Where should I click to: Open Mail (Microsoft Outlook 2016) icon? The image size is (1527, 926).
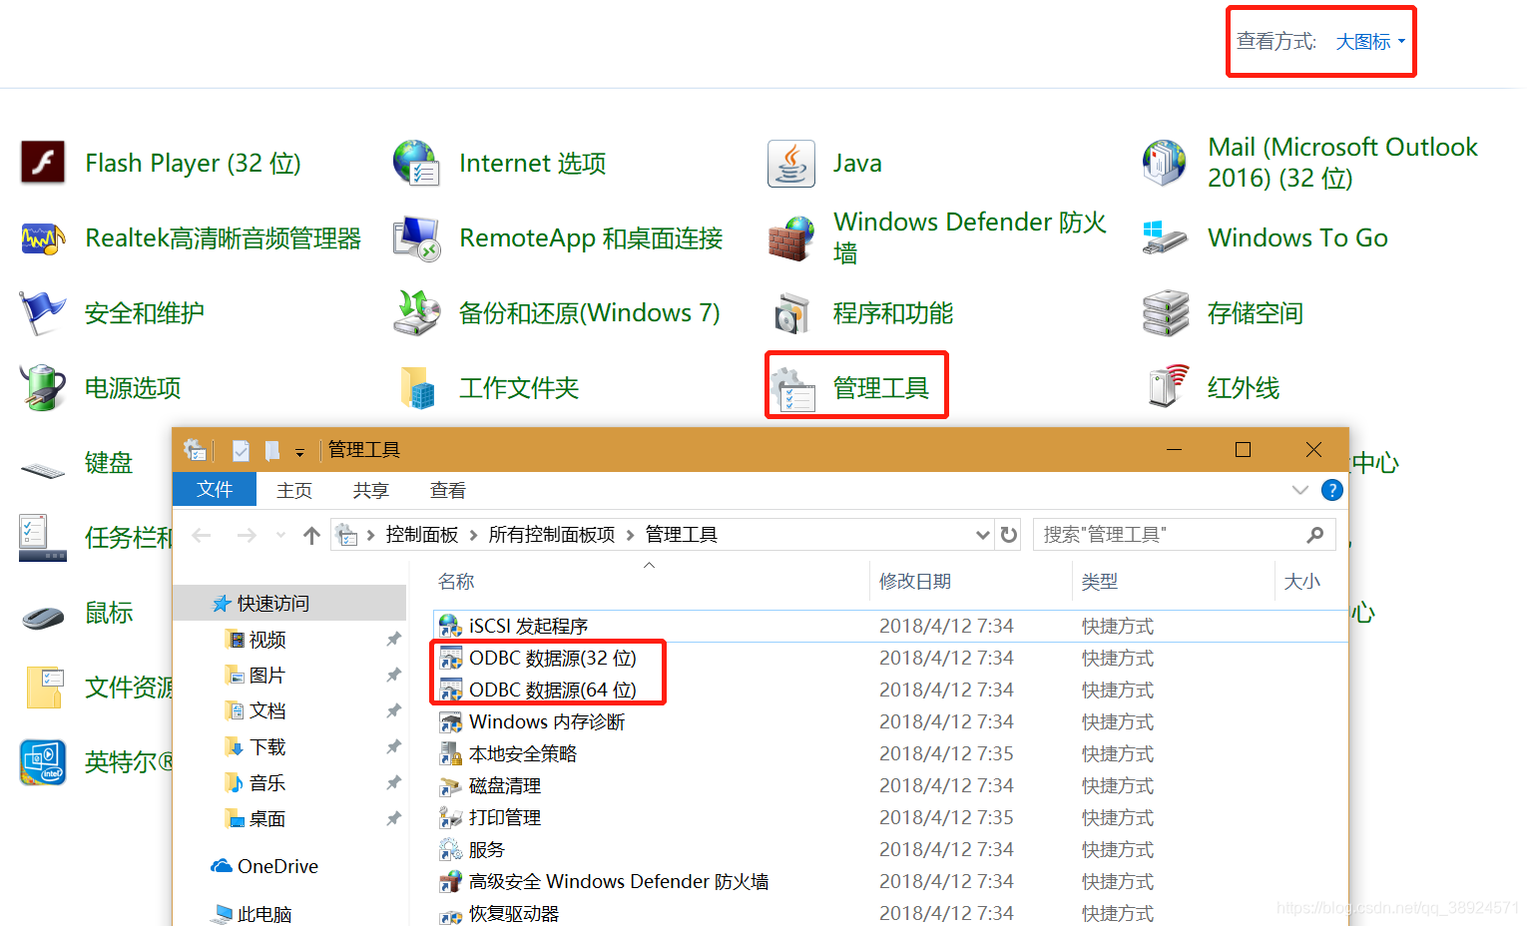click(1165, 163)
